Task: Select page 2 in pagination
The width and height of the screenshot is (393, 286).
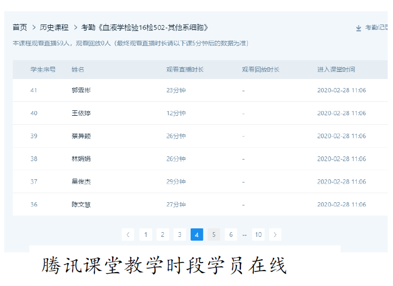Action: 163,235
